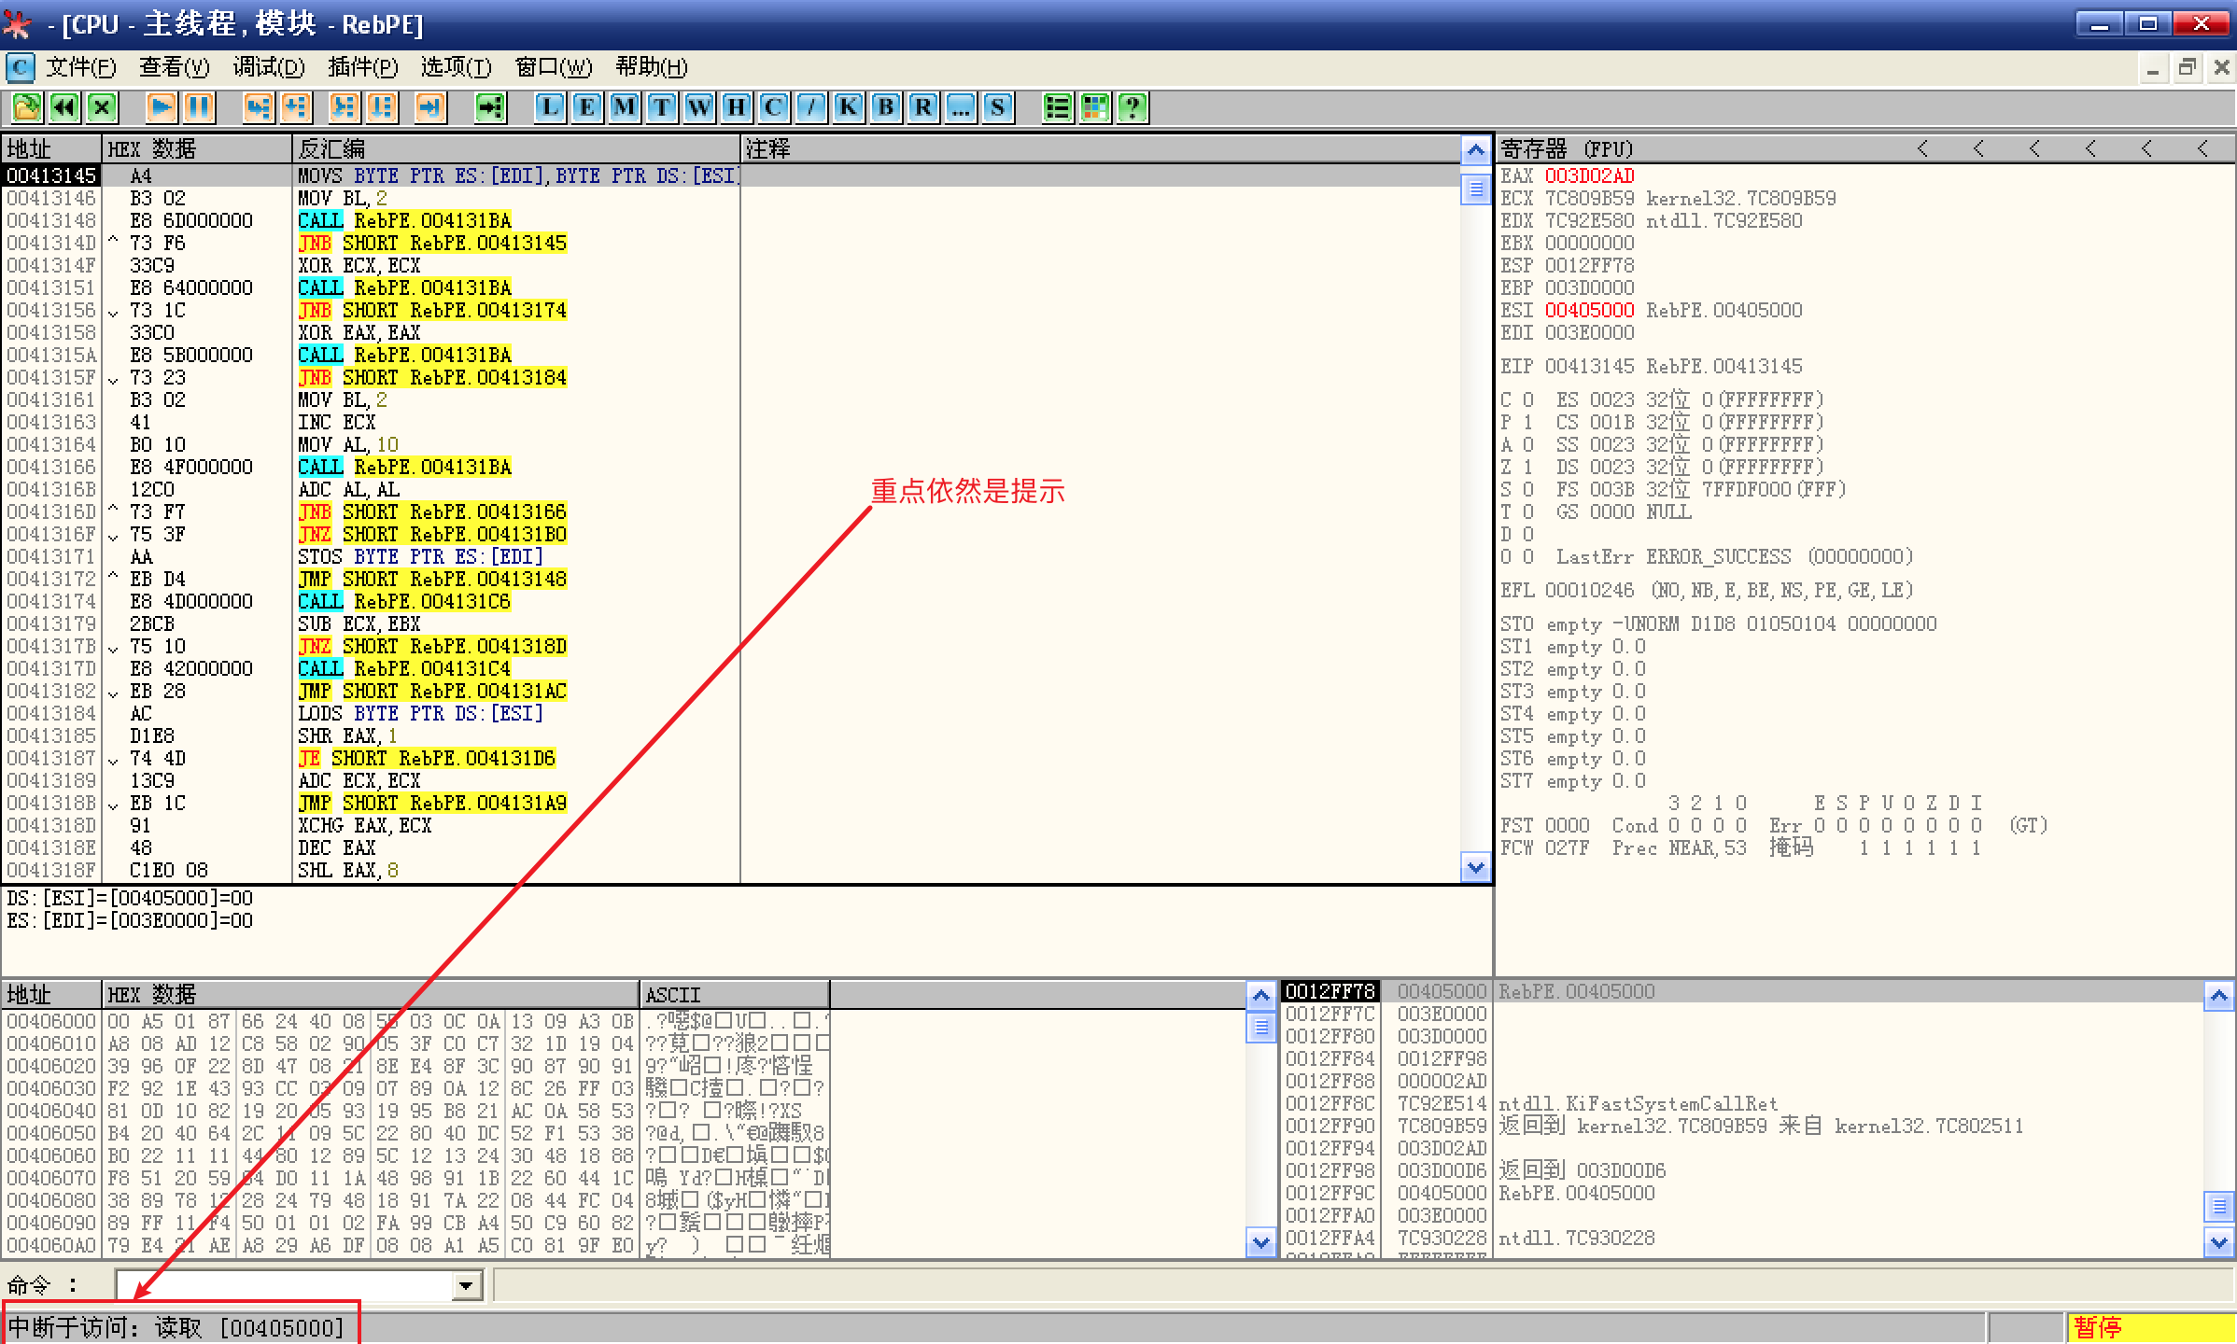Viewport: 2237px width, 1344px height.
Task: Open Call stack with K button
Action: pyautogui.click(x=848, y=107)
